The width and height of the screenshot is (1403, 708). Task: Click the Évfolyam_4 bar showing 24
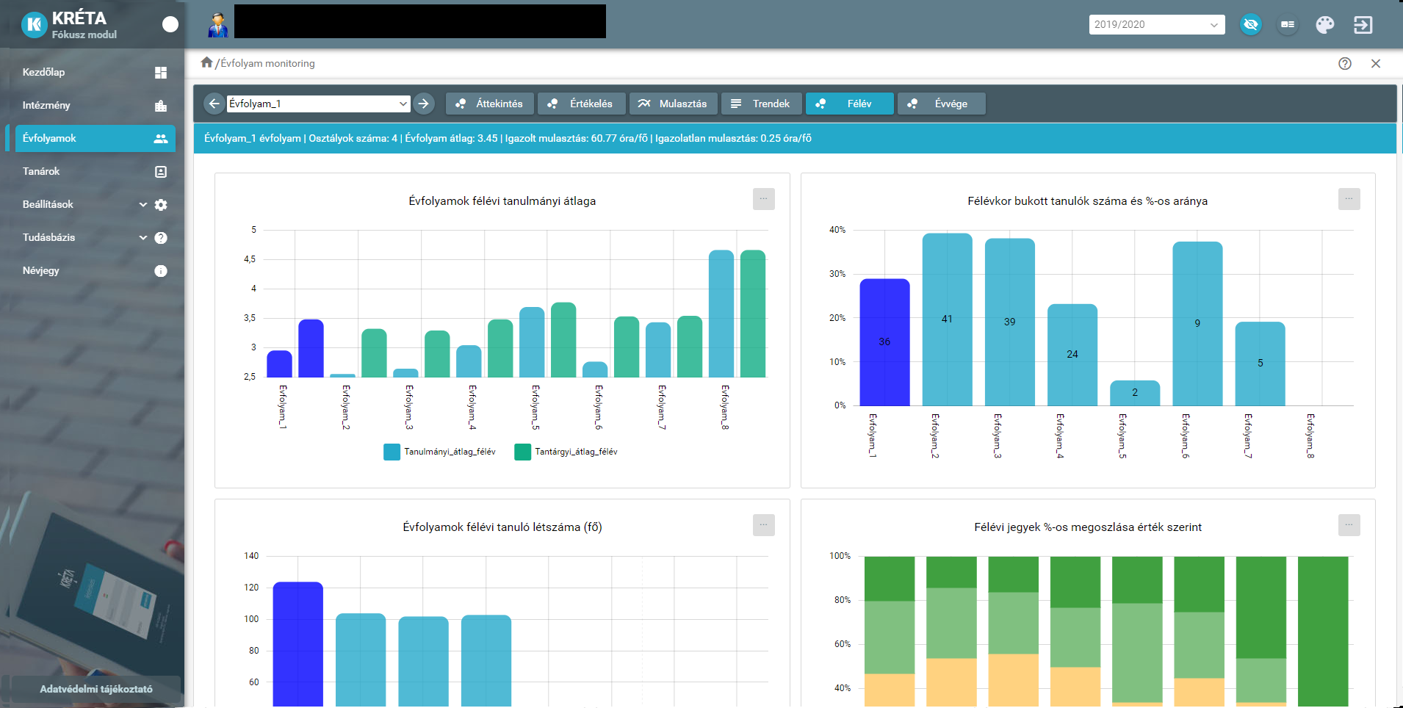point(1072,355)
